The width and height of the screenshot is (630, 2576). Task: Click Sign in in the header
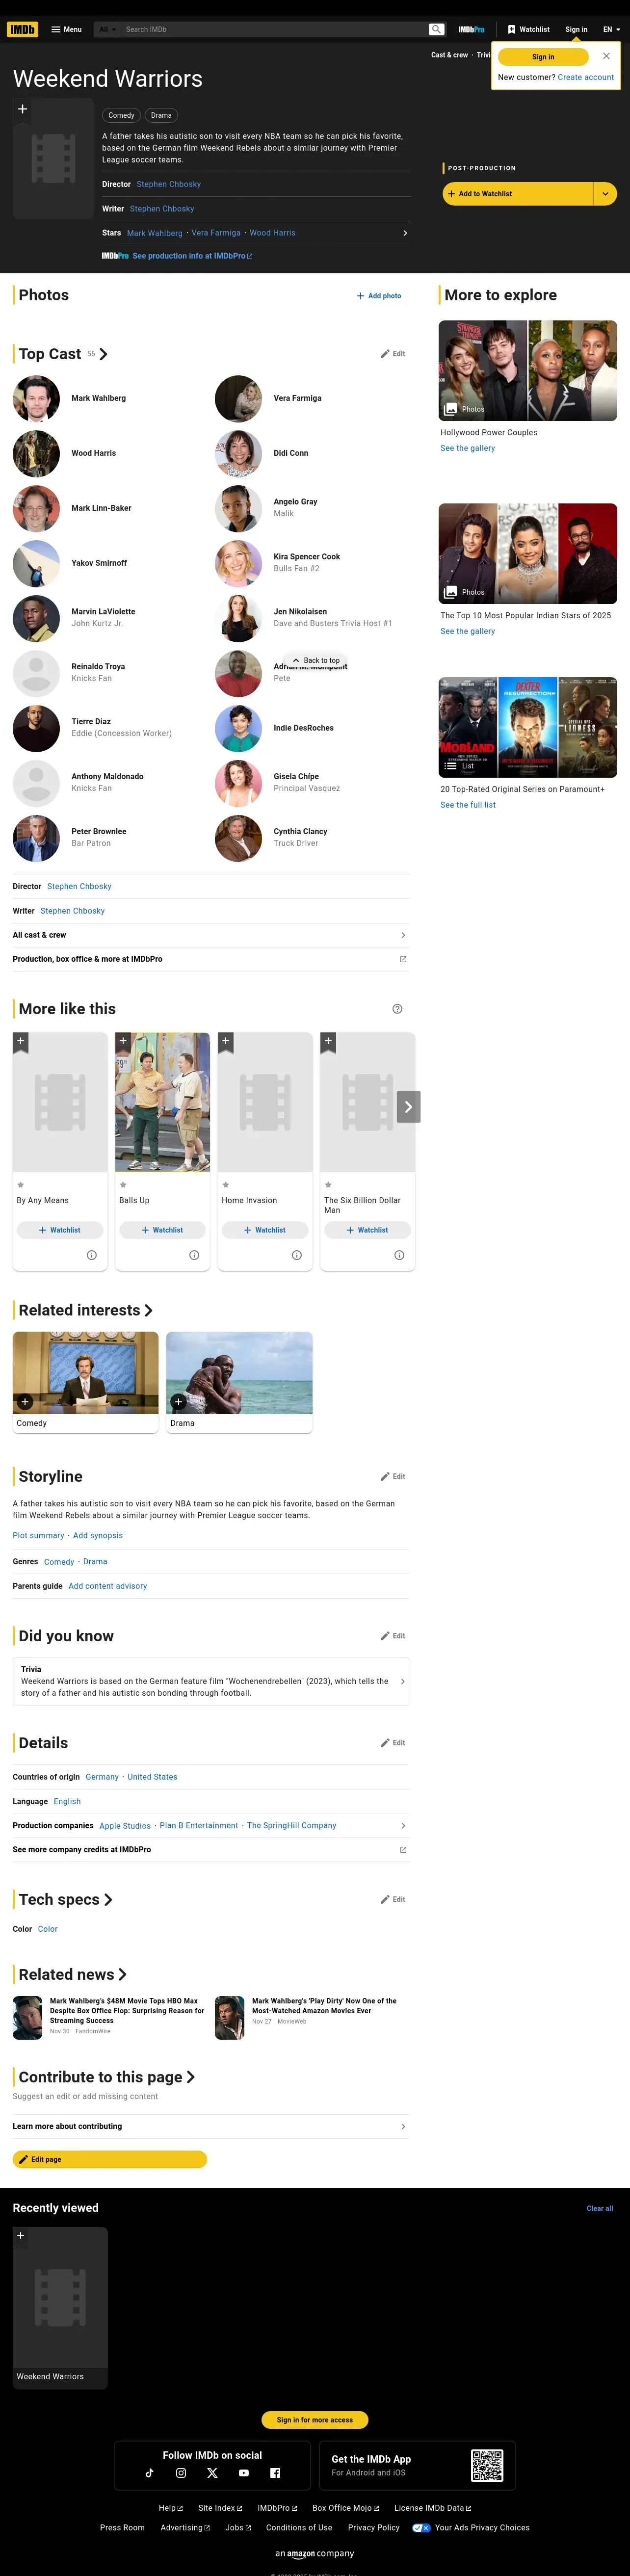576,29
